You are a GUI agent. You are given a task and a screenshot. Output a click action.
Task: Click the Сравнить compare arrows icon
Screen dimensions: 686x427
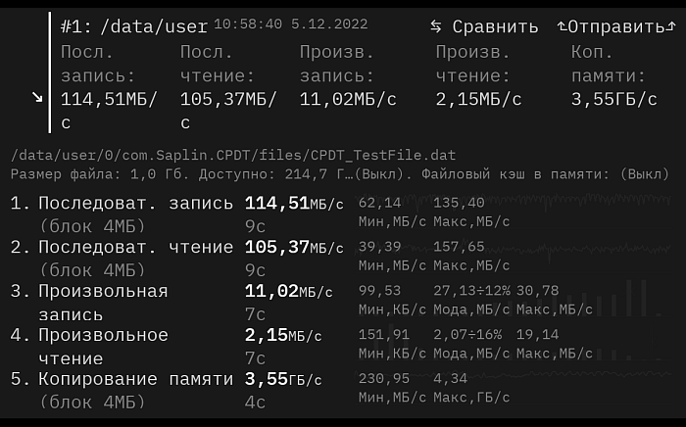tap(436, 26)
